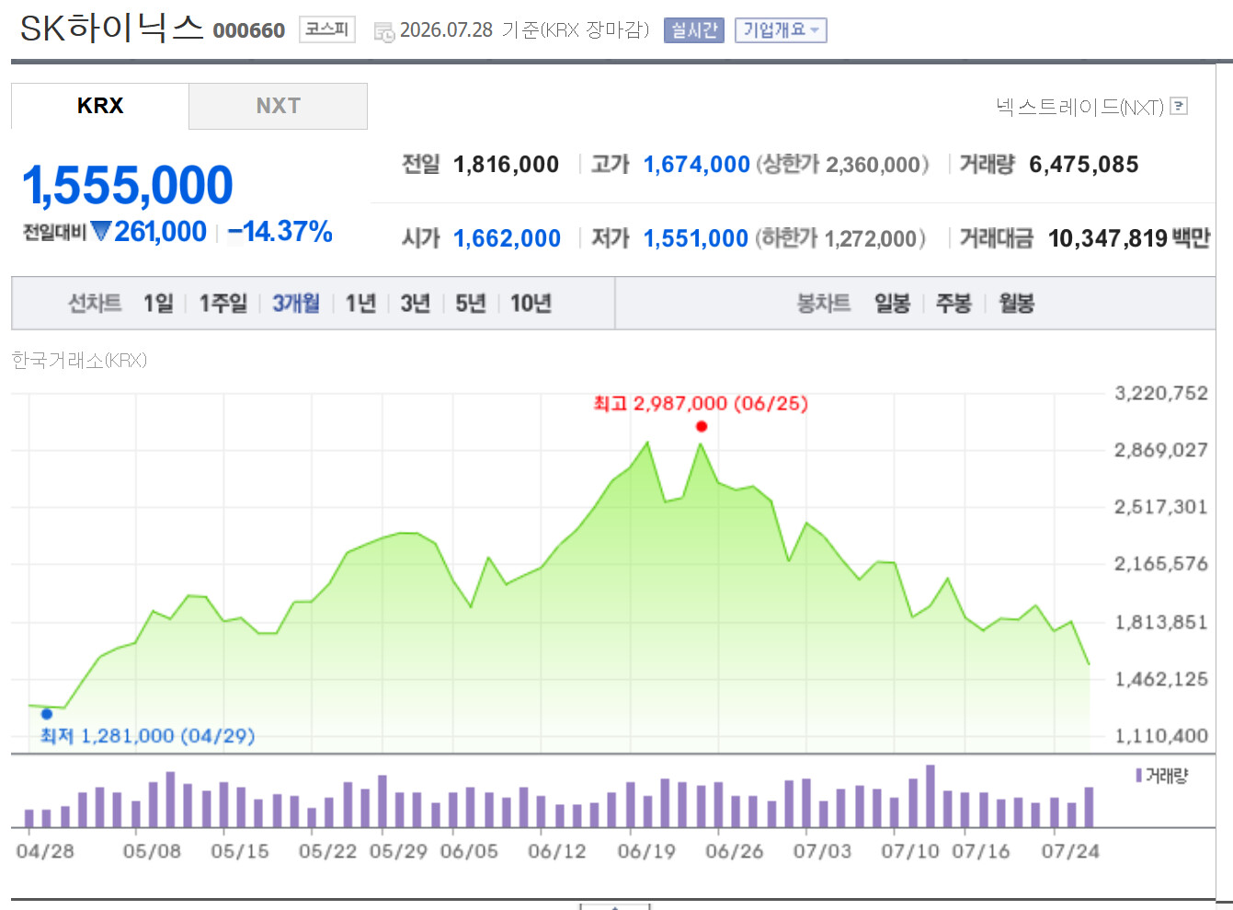Click the 최저 1,281,000 (04/29) label
This screenshot has width=1233, height=910.
(147, 736)
